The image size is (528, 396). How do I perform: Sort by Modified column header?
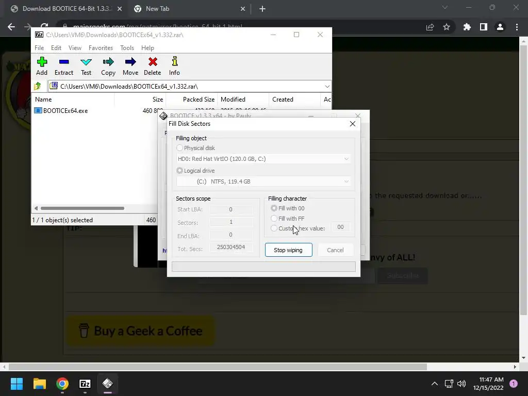coord(243,100)
